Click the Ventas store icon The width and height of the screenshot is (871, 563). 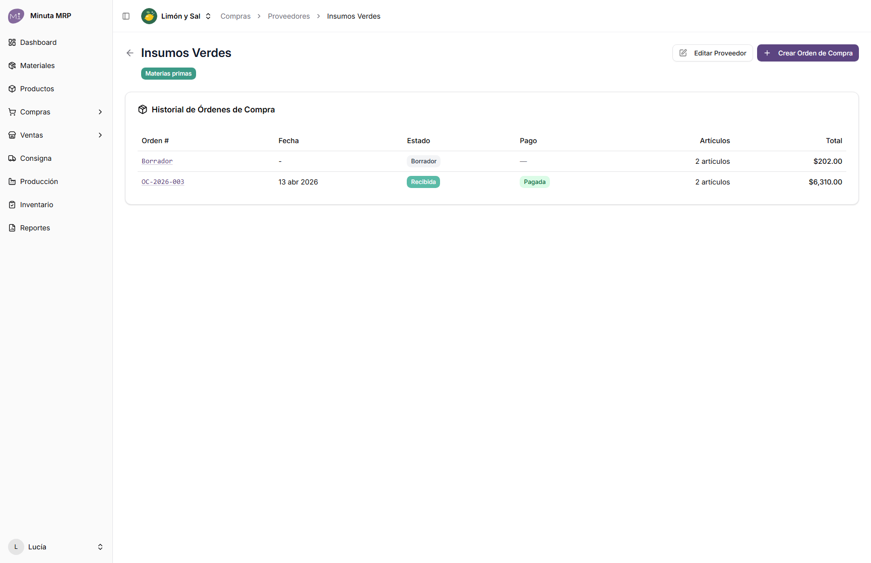(12, 135)
